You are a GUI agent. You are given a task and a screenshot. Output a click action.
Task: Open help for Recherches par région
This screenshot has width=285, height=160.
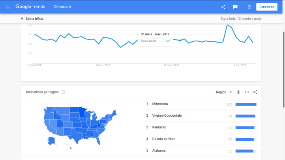coord(63,92)
